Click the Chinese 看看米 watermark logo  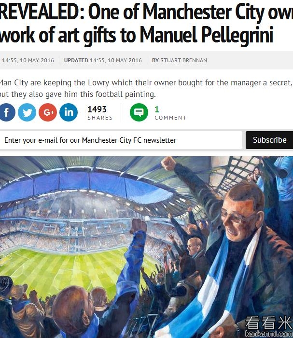click(x=268, y=323)
